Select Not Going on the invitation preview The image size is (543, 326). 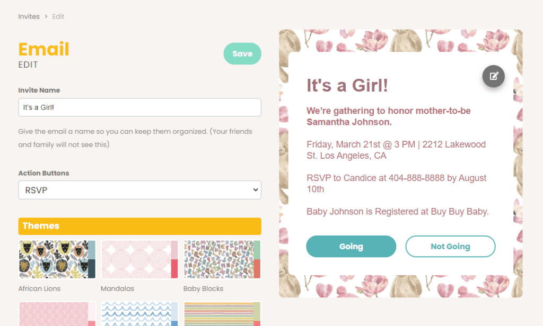click(x=450, y=246)
